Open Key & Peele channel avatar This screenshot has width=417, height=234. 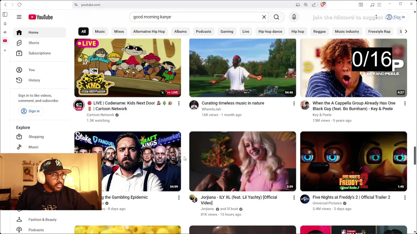305,105
